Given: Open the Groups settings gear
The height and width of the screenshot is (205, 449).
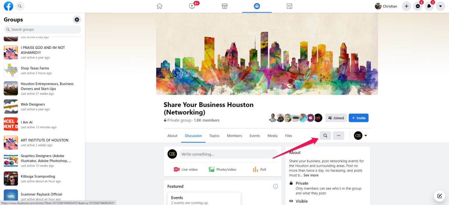Looking at the screenshot, I should (77, 20).
